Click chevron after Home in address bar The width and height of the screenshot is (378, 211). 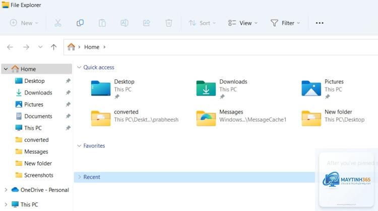(x=104, y=47)
